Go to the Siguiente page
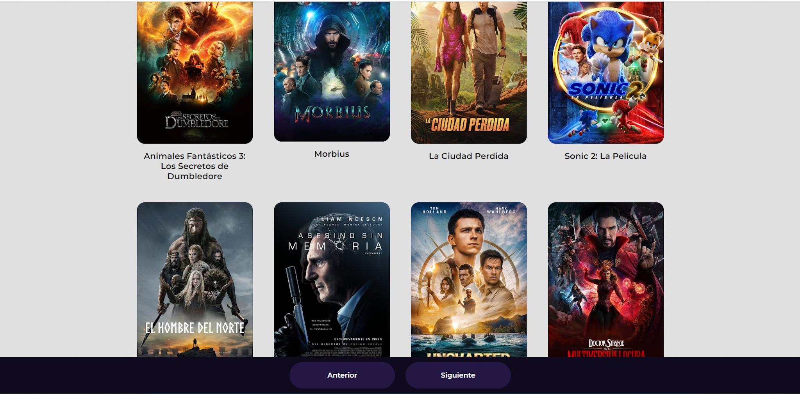800x394 pixels. (x=458, y=375)
